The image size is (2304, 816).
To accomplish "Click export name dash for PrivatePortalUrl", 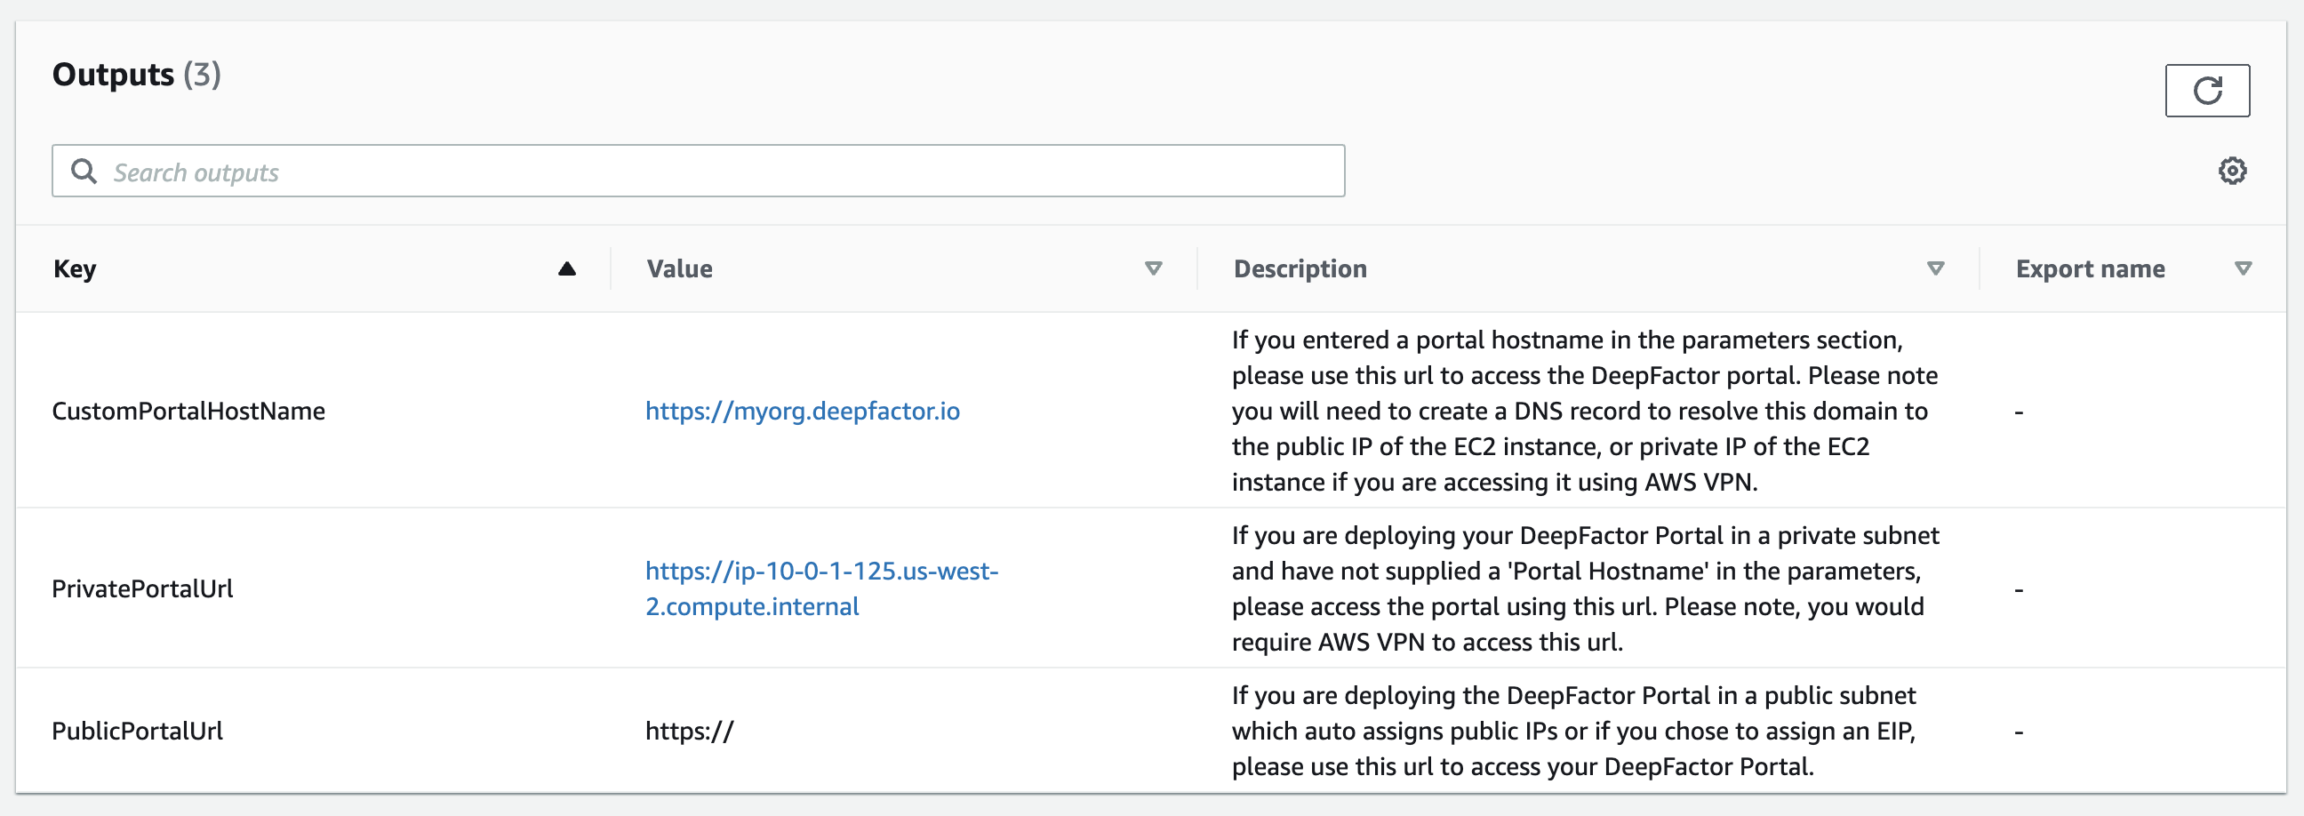I will coord(2018,590).
